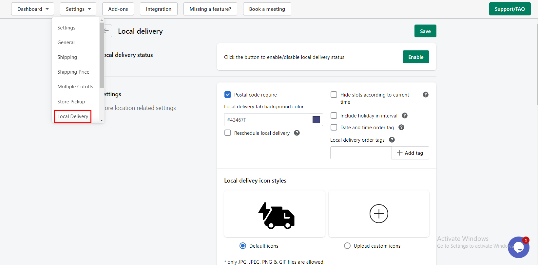Choose Local Delivery menu item

[x=73, y=116]
